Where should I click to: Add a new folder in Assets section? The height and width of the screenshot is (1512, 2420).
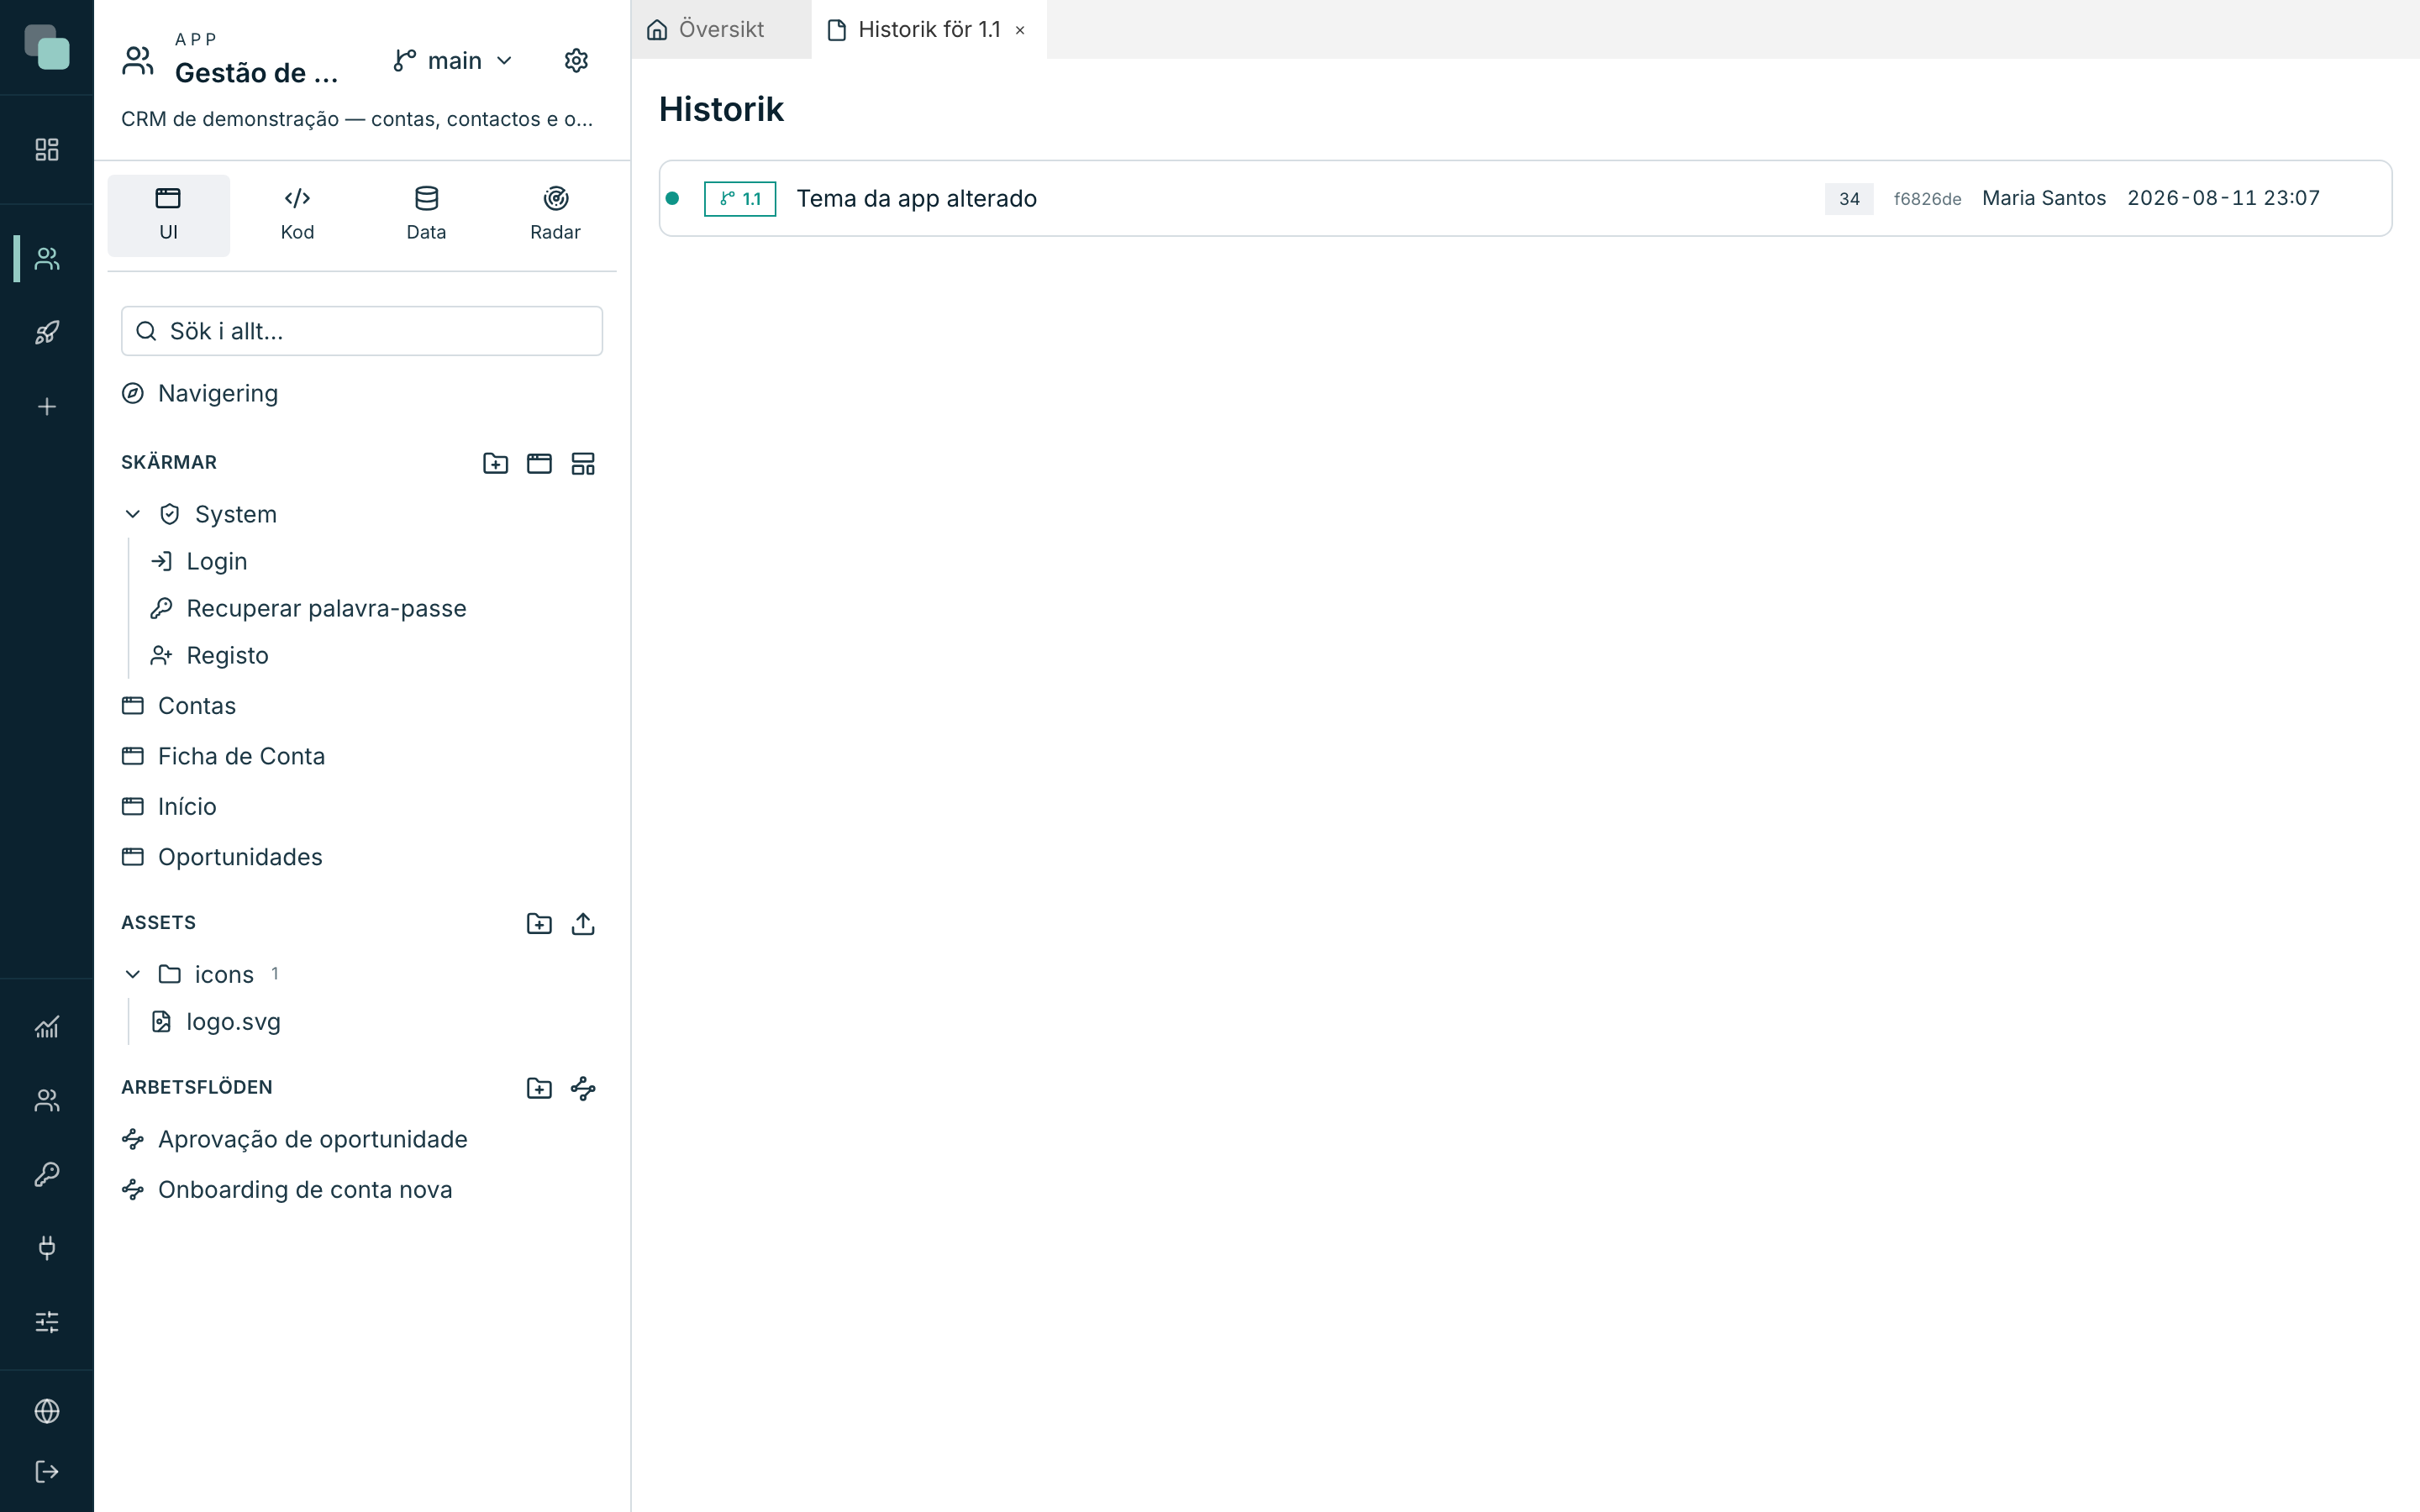click(539, 923)
